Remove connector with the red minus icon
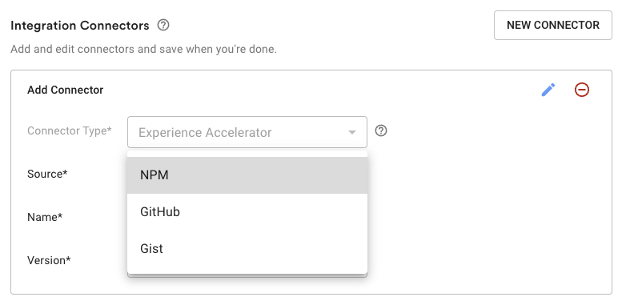 tap(581, 90)
